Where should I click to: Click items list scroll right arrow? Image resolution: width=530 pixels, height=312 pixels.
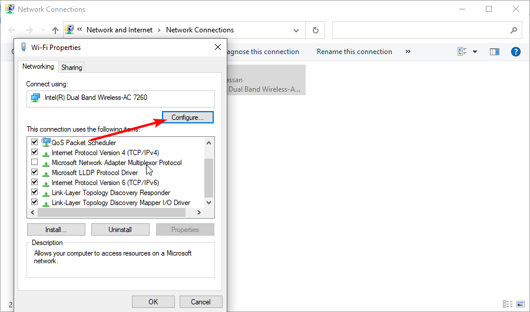199,213
